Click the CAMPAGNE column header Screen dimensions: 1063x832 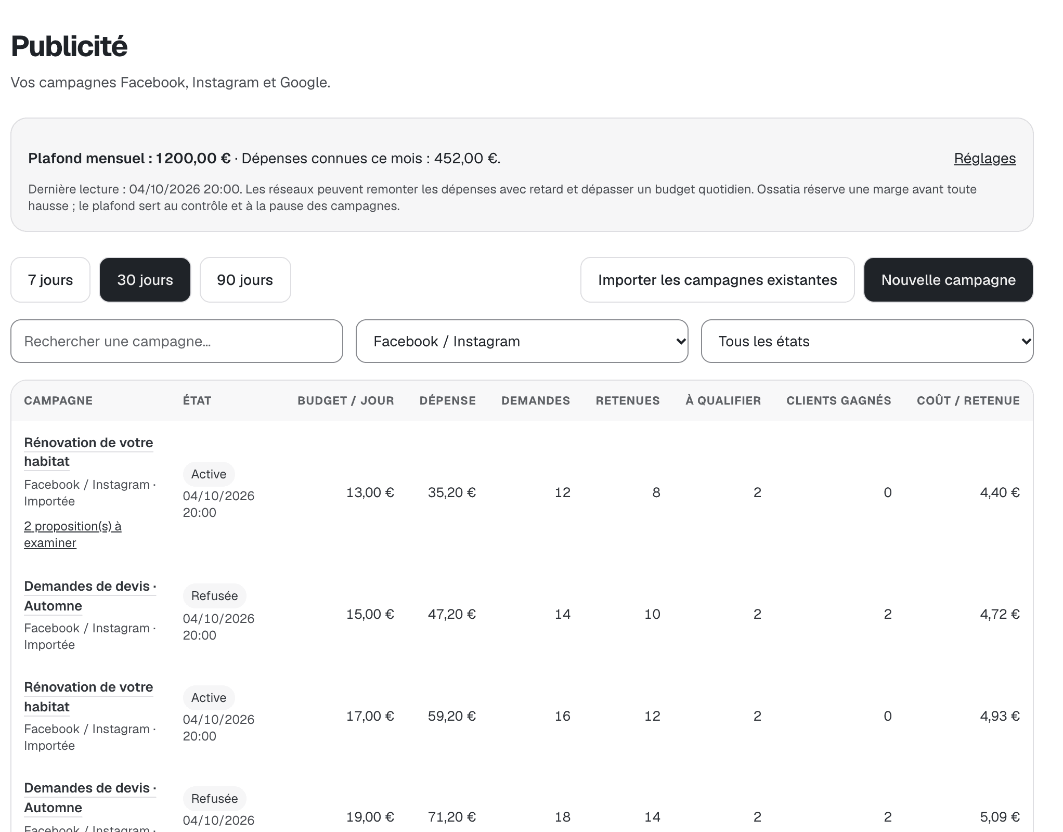[x=58, y=400]
